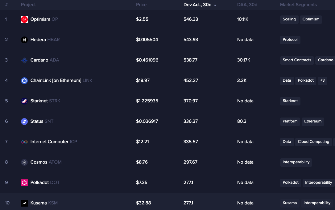Image resolution: width=335 pixels, height=210 pixels.
Task: Click the Optimism OP logo icon
Action: 24,19
